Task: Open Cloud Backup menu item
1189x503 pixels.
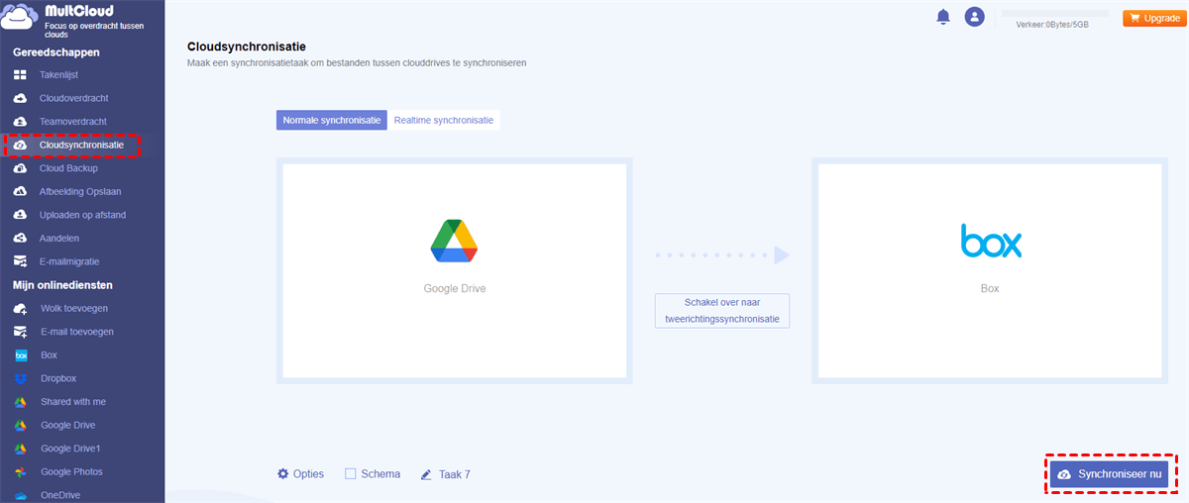Action: (69, 168)
